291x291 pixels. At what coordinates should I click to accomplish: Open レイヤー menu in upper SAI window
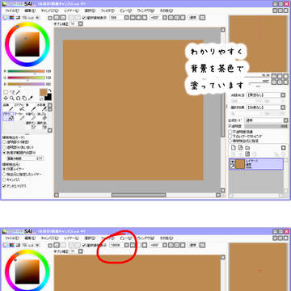[x=71, y=11]
